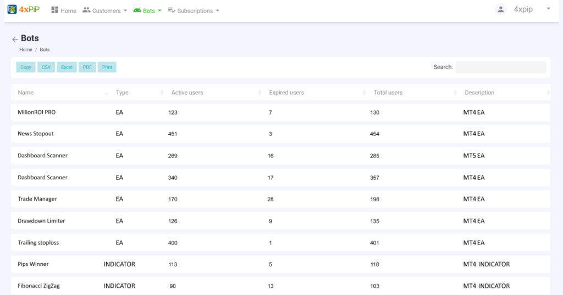Screen dimensions: 563x295
Task: Click the Home dashboard grid icon
Action: click(54, 10)
